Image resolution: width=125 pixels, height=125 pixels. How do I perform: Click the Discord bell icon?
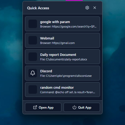[x=33, y=73]
